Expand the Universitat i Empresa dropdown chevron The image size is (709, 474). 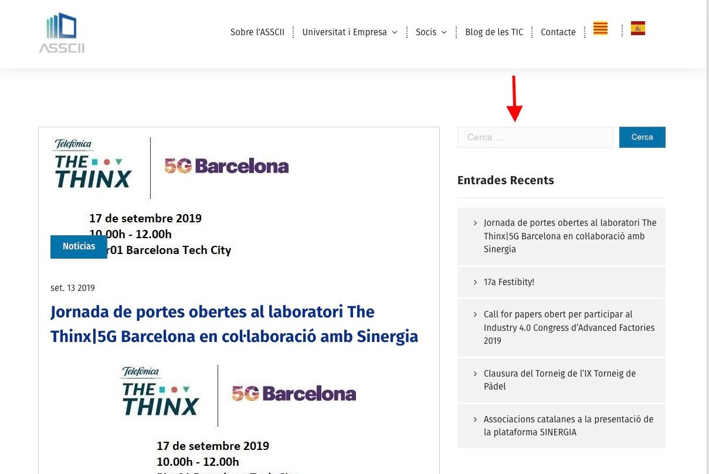coord(395,32)
